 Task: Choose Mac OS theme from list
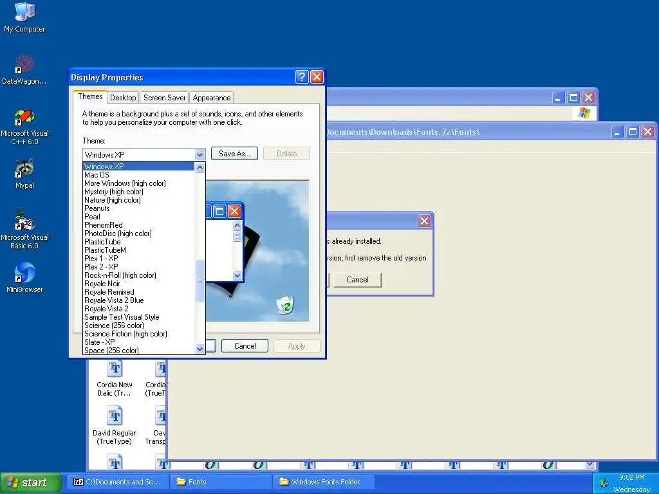[x=139, y=175]
